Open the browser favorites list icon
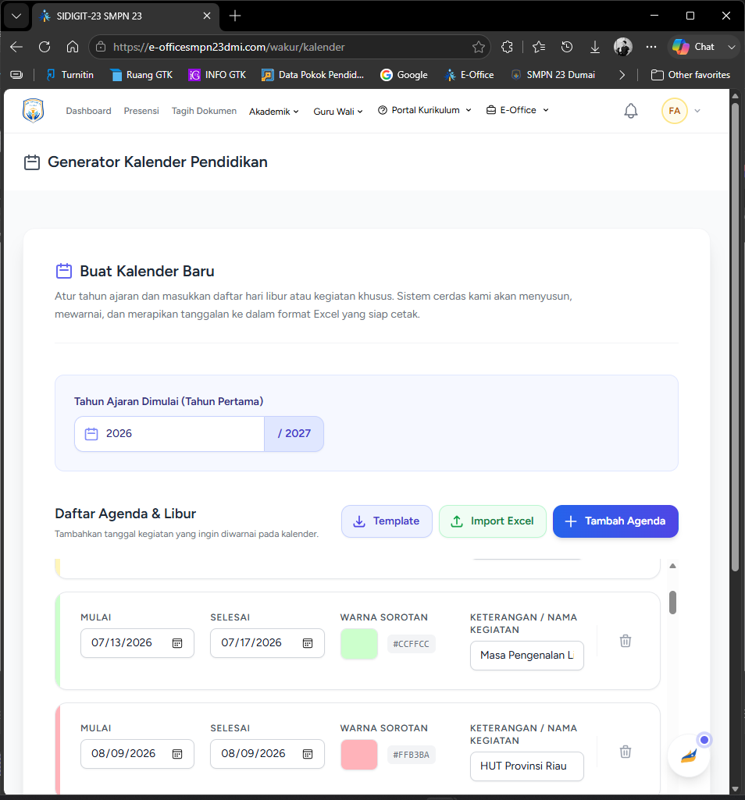 click(x=539, y=47)
